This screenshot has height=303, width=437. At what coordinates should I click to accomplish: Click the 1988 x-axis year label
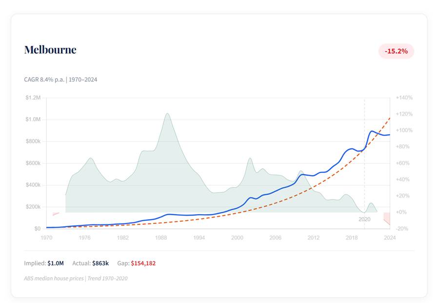[160, 238]
